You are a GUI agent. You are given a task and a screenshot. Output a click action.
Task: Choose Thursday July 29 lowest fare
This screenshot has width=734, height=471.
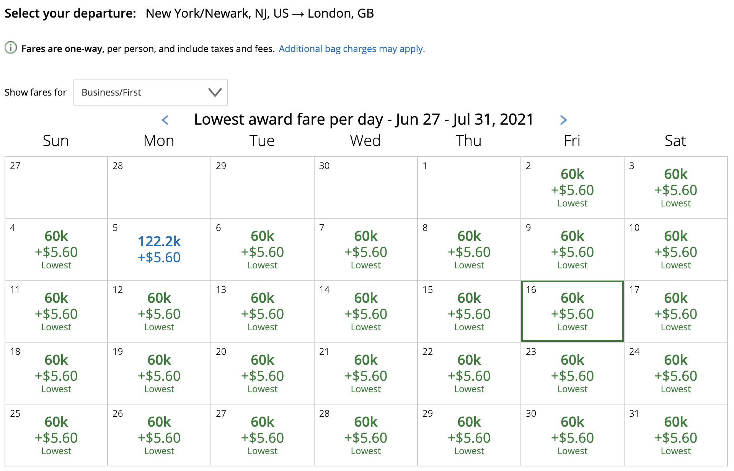point(469,435)
